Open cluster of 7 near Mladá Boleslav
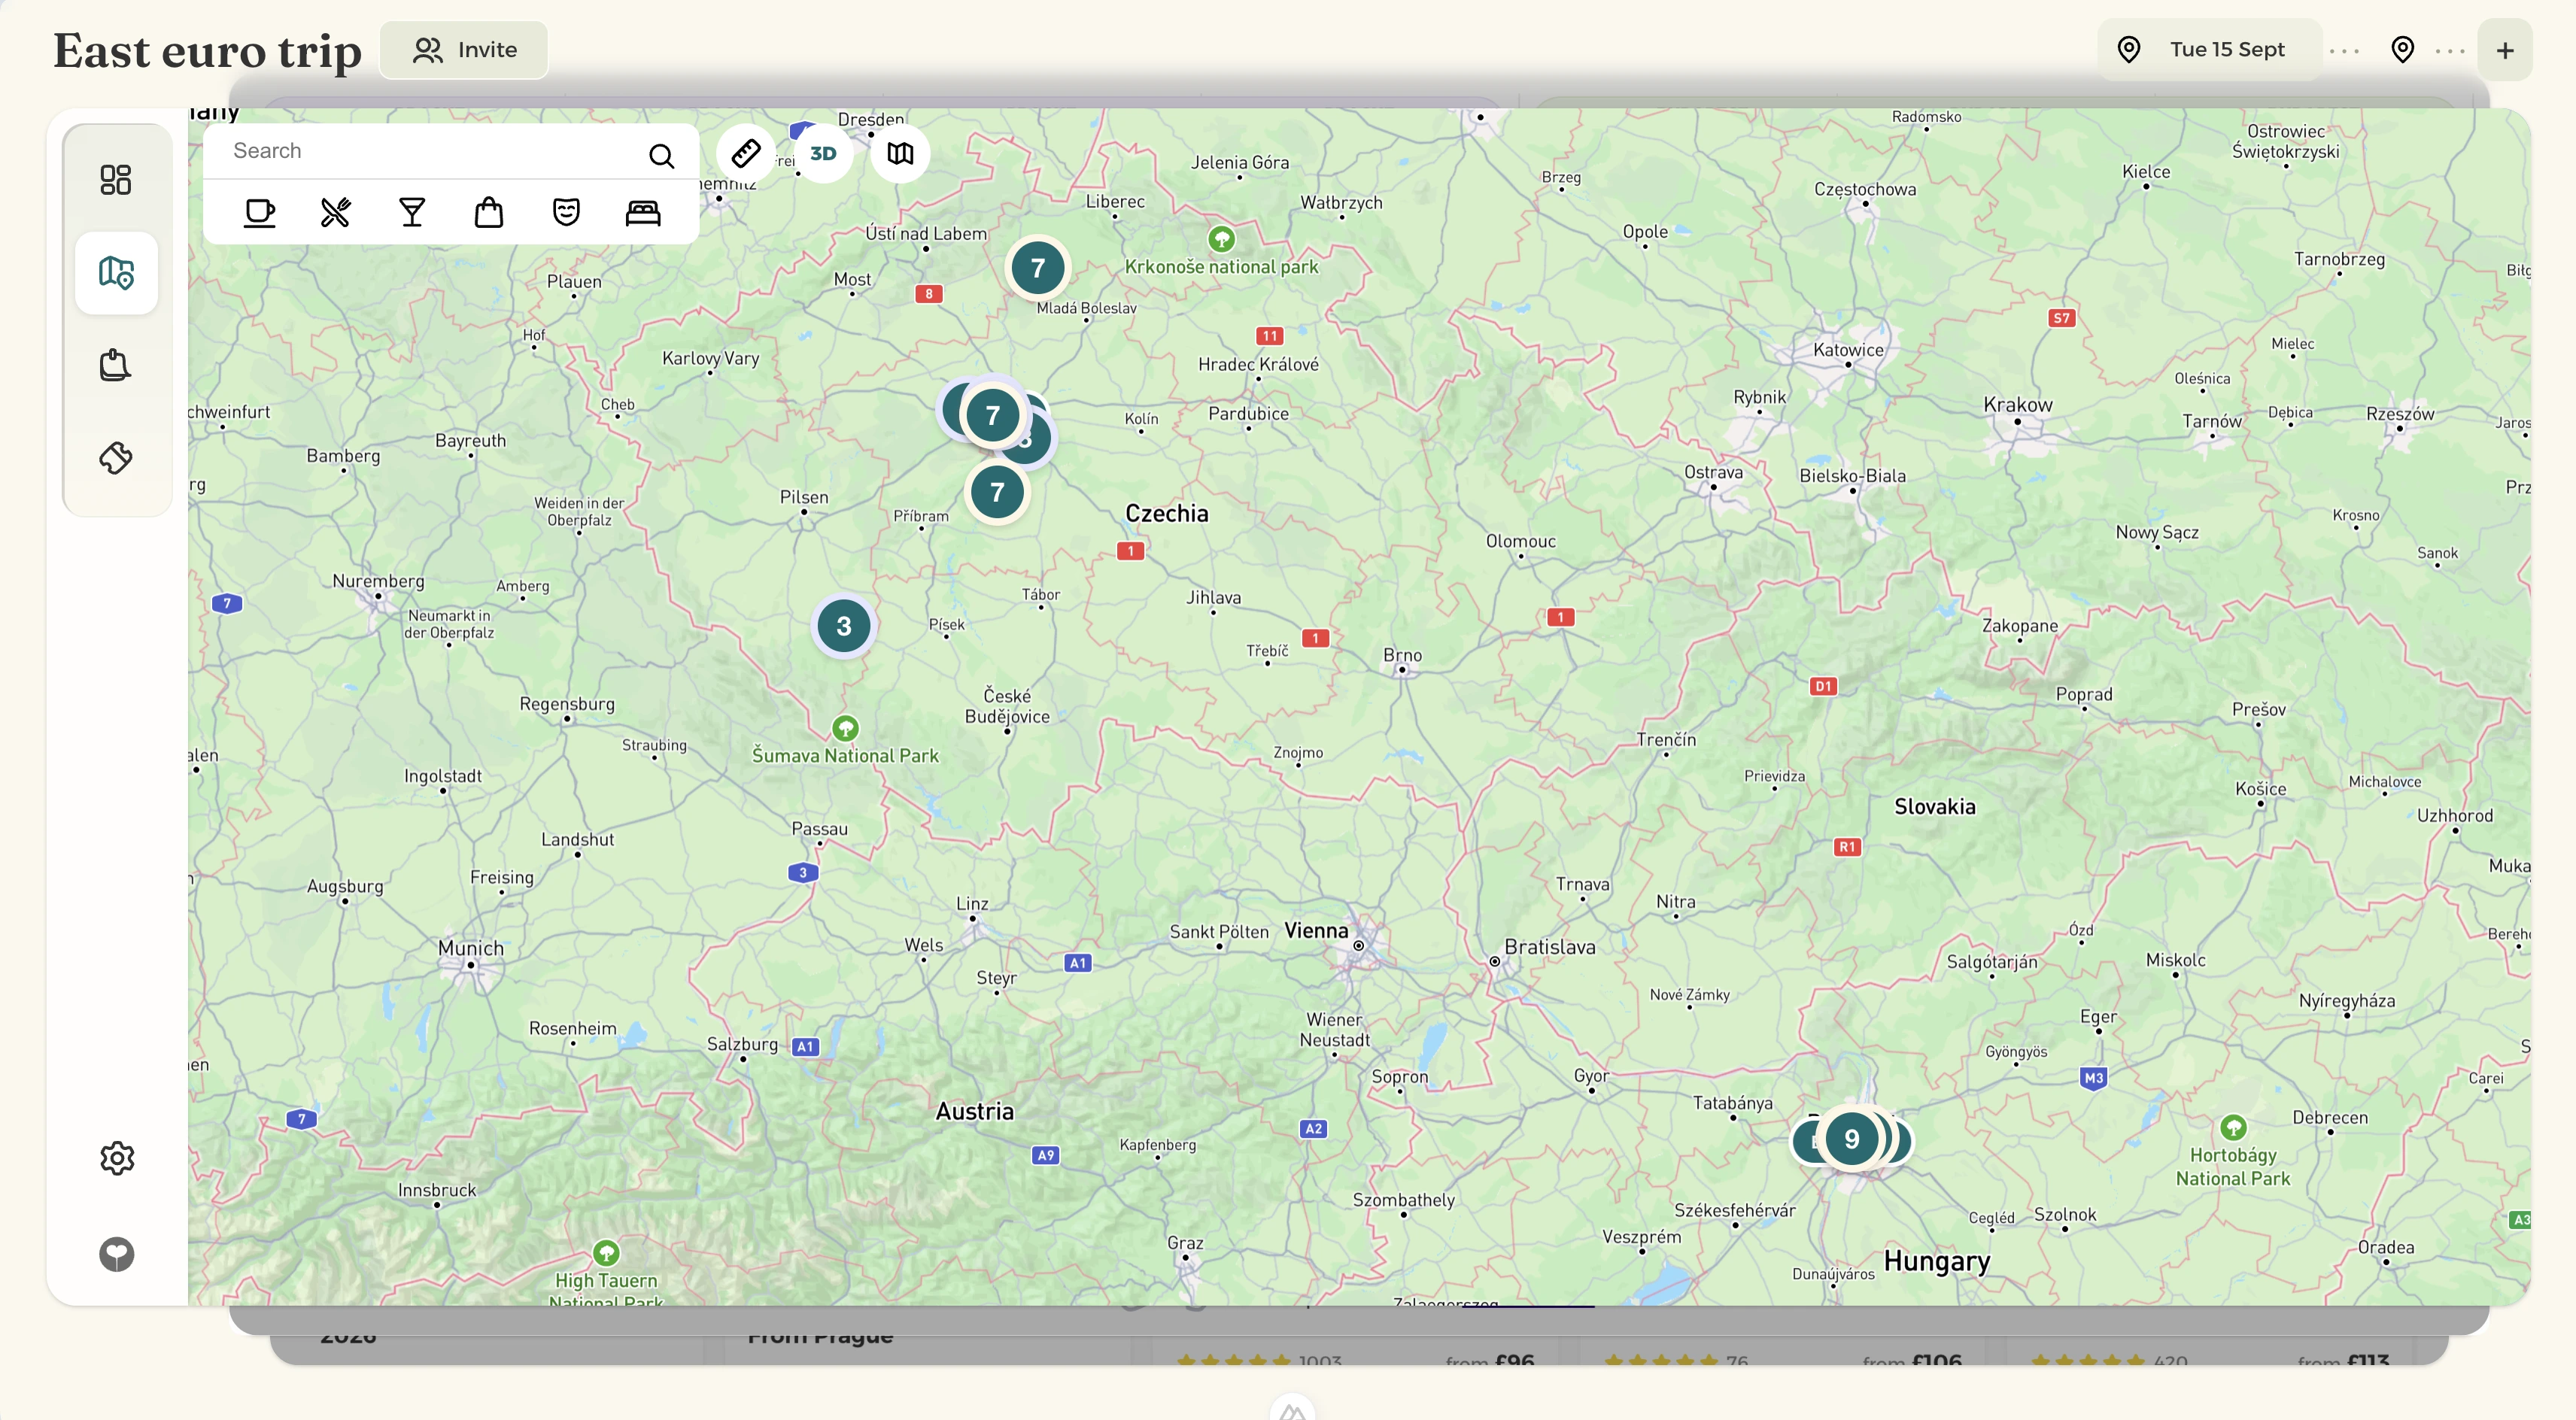 (1037, 268)
